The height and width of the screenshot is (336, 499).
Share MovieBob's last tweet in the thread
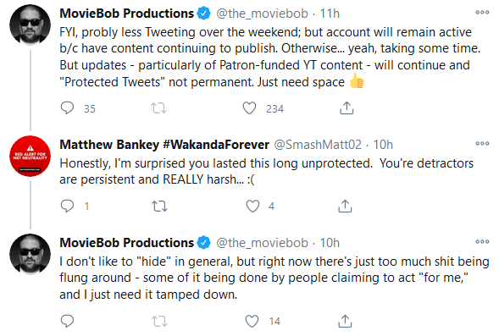coord(345,321)
